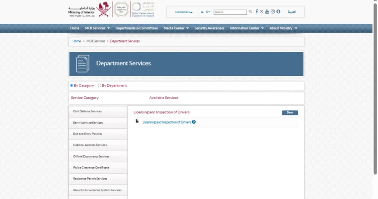Click Department Services breadcrumb
Image resolution: width=378 pixels, height=199 pixels.
(125, 41)
